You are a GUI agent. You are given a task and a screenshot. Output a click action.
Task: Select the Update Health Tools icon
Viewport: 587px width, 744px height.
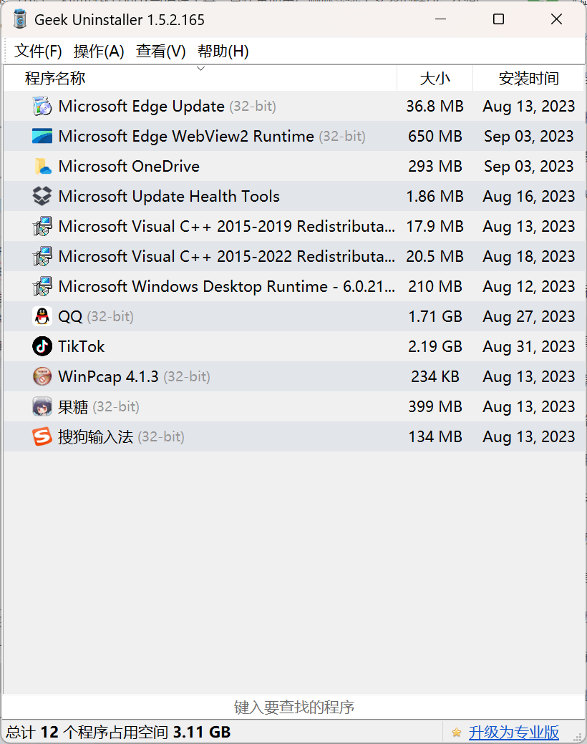click(42, 196)
